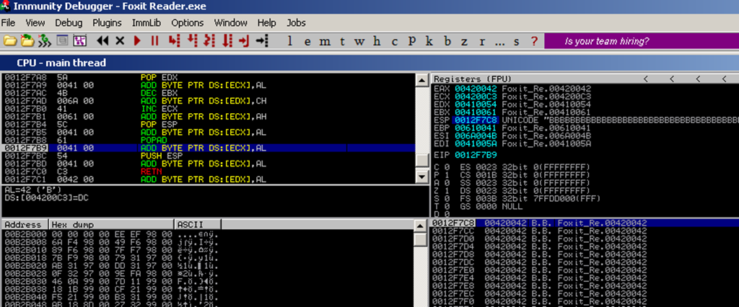Click the Open file folder icon
This screenshot has height=307, width=739.
pyautogui.click(x=10, y=41)
